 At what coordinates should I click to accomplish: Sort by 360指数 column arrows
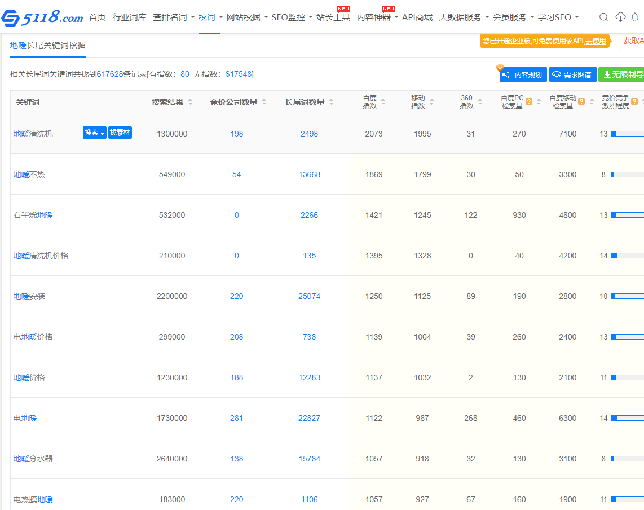[480, 102]
